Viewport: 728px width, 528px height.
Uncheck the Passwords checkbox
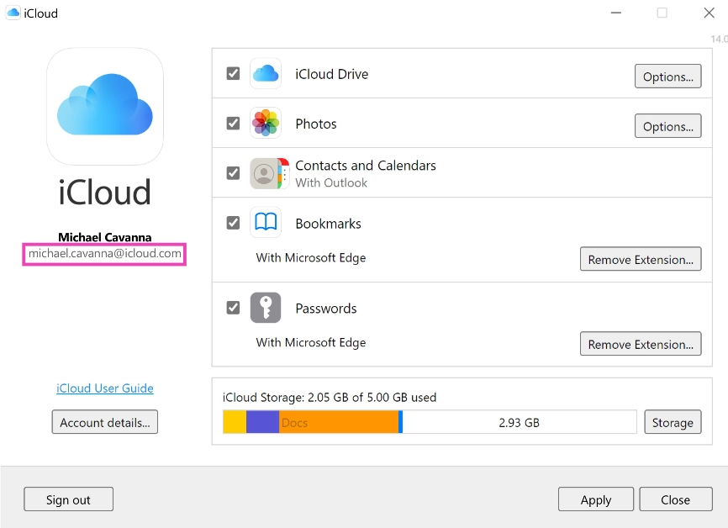[233, 308]
